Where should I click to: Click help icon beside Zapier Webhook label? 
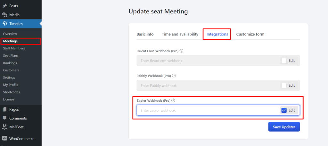(173, 100)
